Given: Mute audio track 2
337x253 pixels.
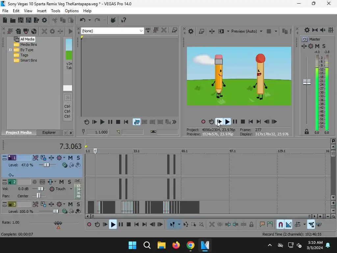Looking at the screenshot, I should point(62,182).
